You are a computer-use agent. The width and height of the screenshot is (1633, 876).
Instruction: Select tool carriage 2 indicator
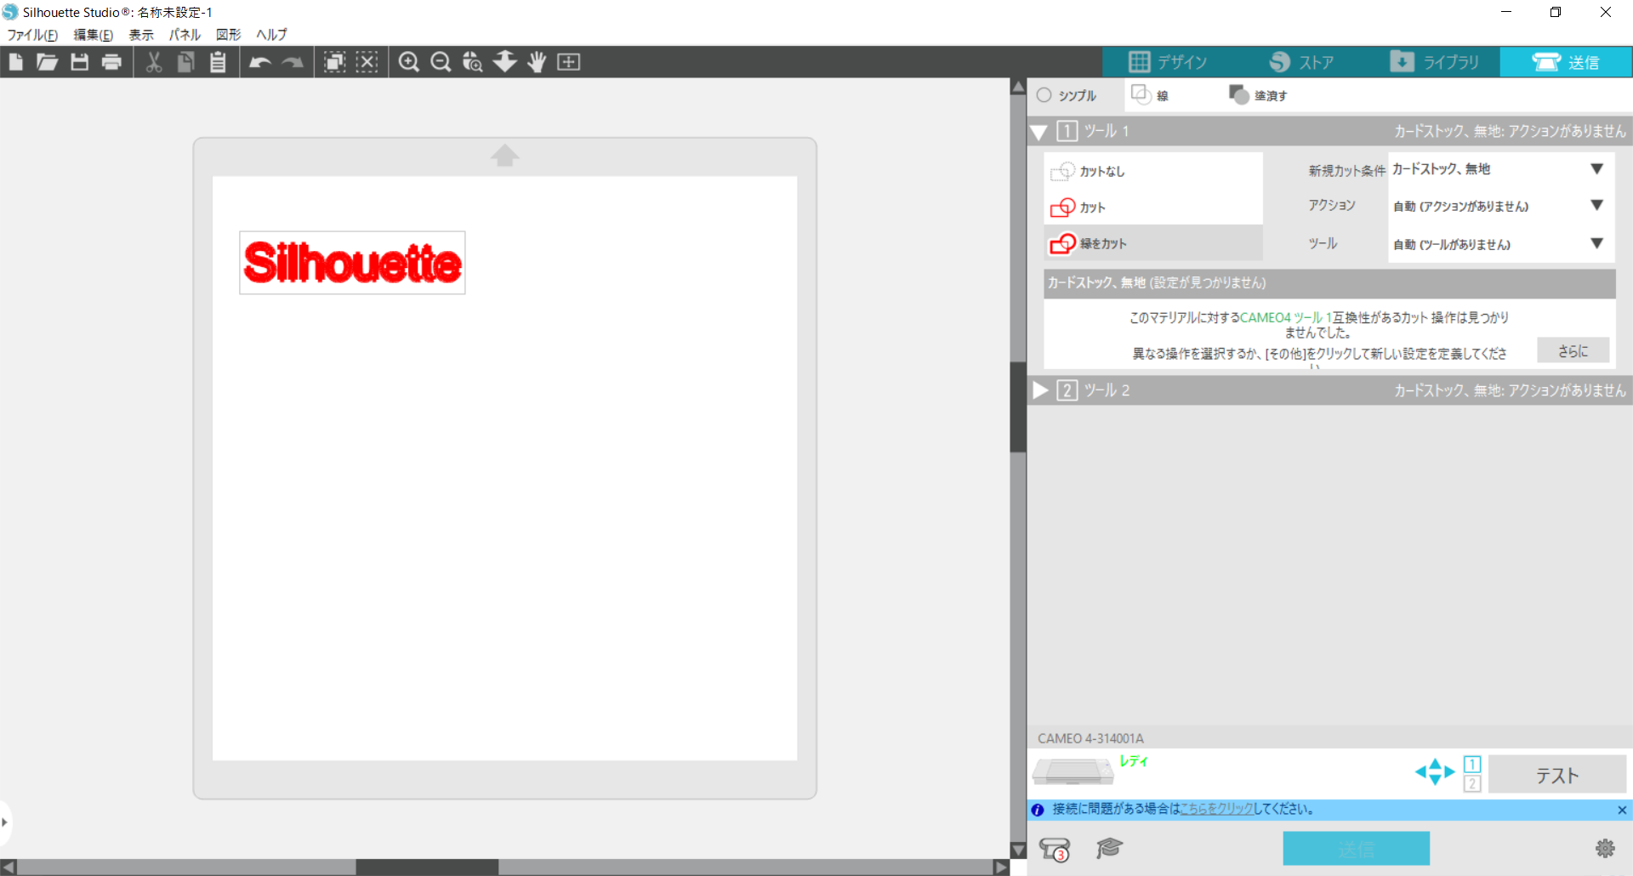pyautogui.click(x=1472, y=783)
